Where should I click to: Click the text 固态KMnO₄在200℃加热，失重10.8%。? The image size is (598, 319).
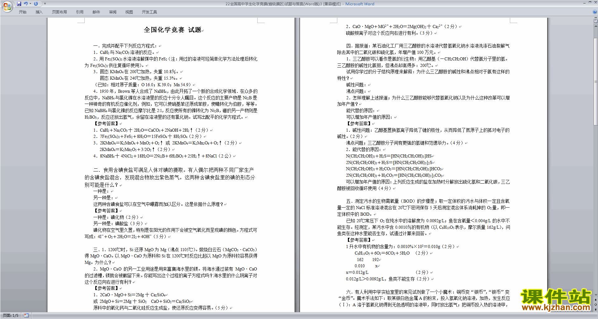point(140,72)
